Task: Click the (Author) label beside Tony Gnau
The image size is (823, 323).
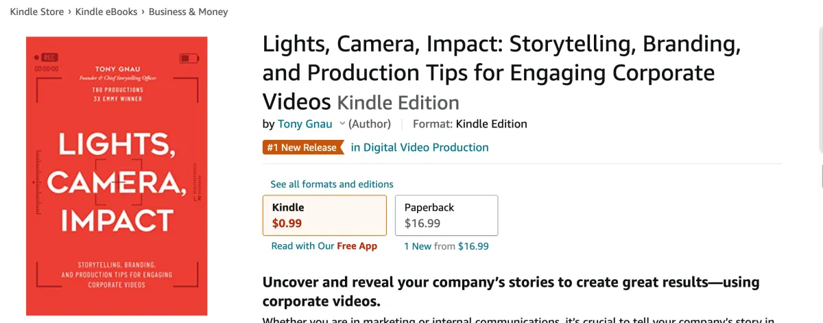Action: [370, 124]
